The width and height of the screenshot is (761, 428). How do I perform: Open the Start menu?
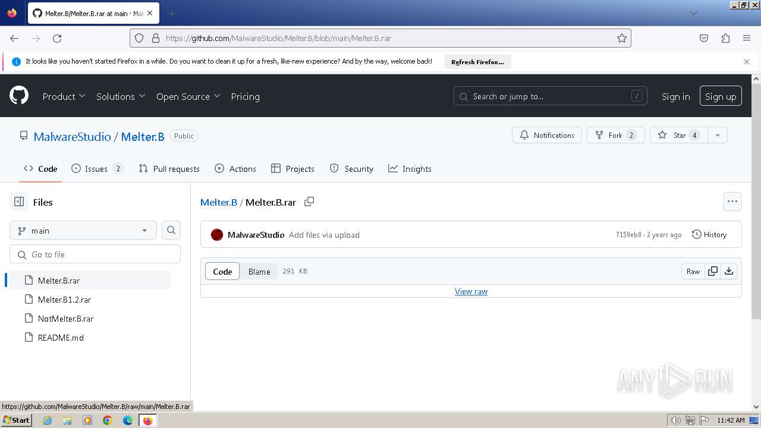coord(16,420)
